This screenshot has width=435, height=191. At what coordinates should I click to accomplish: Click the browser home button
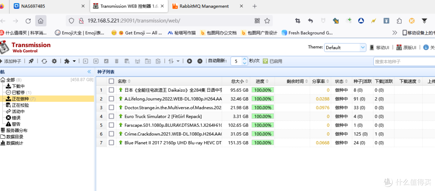click(41, 21)
